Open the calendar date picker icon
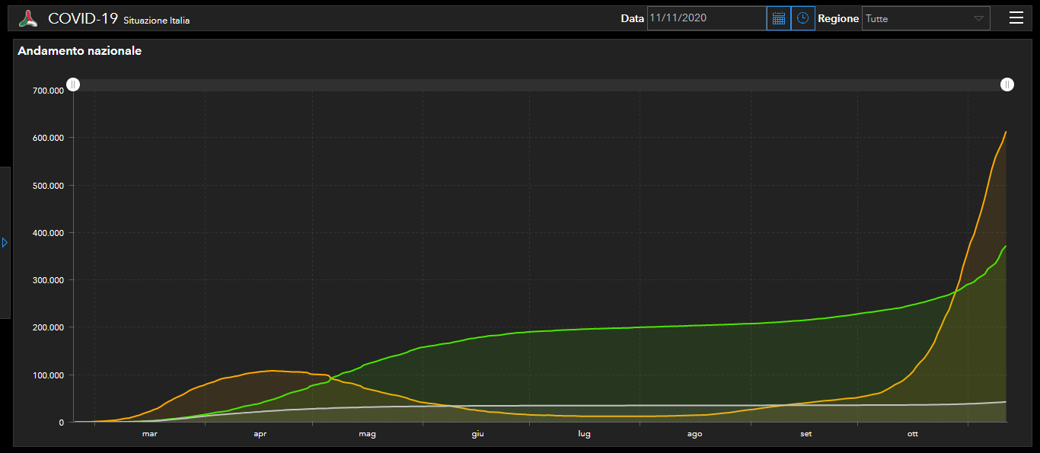 [778, 18]
